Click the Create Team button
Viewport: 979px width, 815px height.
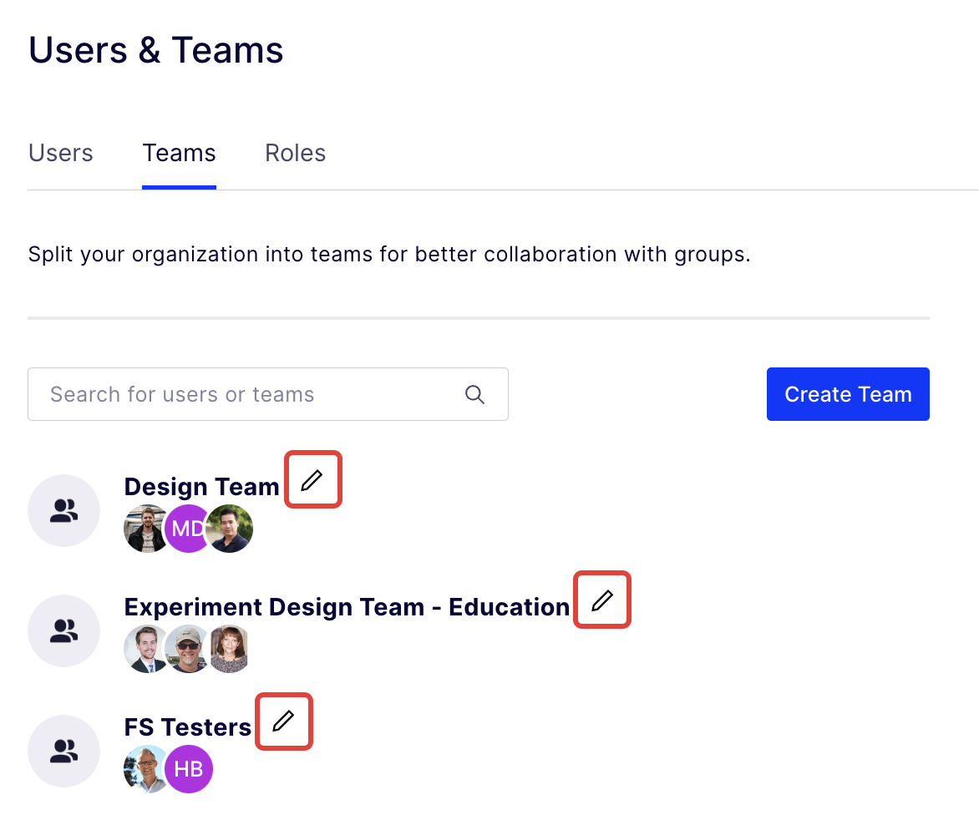[x=848, y=394]
